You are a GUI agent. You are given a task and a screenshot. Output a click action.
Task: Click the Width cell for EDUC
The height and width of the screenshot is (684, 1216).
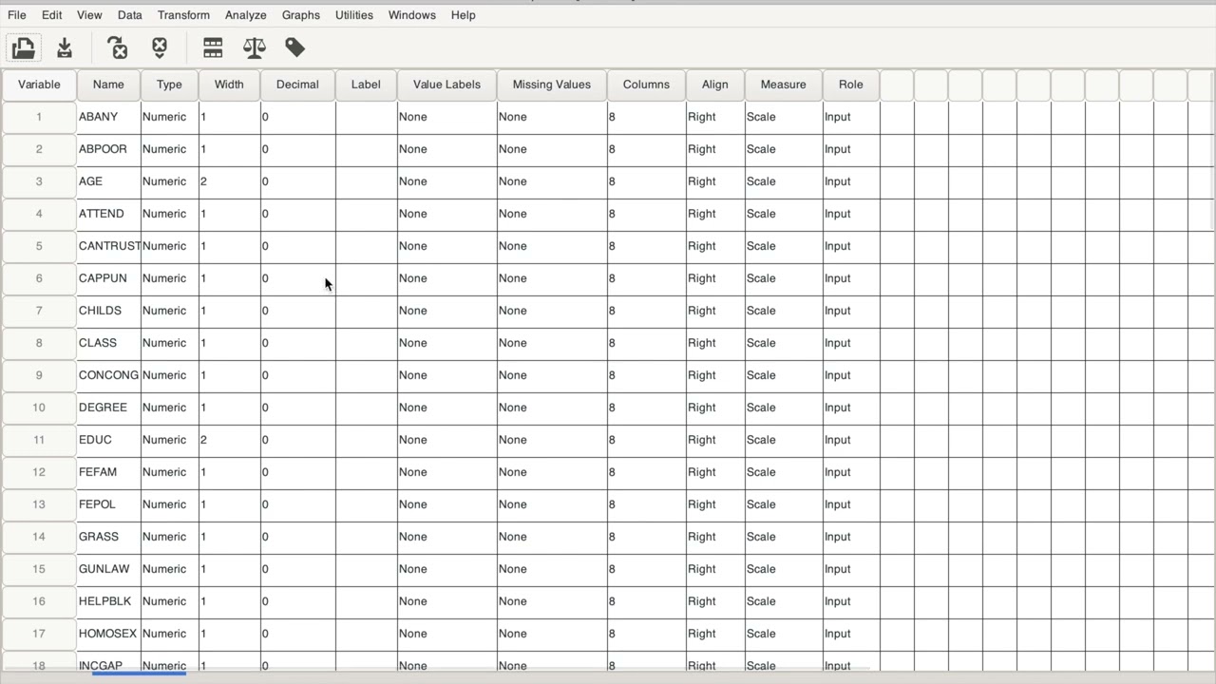pyautogui.click(x=229, y=440)
